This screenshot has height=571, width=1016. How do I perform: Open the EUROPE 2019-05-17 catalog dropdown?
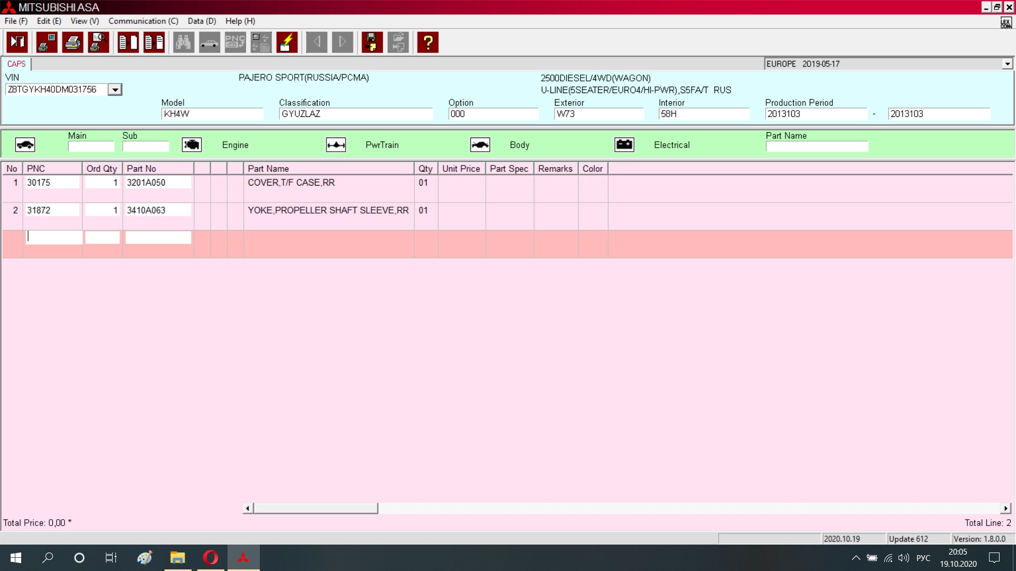coord(1007,64)
